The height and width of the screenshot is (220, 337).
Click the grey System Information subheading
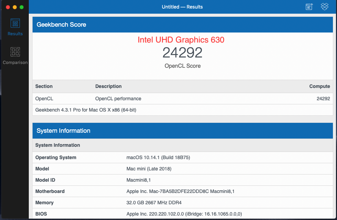pos(58,145)
